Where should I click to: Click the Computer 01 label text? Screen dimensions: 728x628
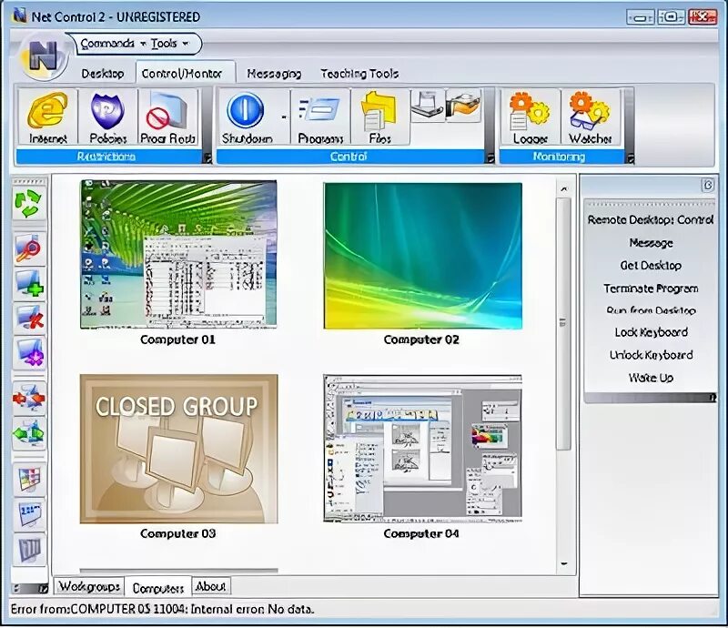click(177, 339)
